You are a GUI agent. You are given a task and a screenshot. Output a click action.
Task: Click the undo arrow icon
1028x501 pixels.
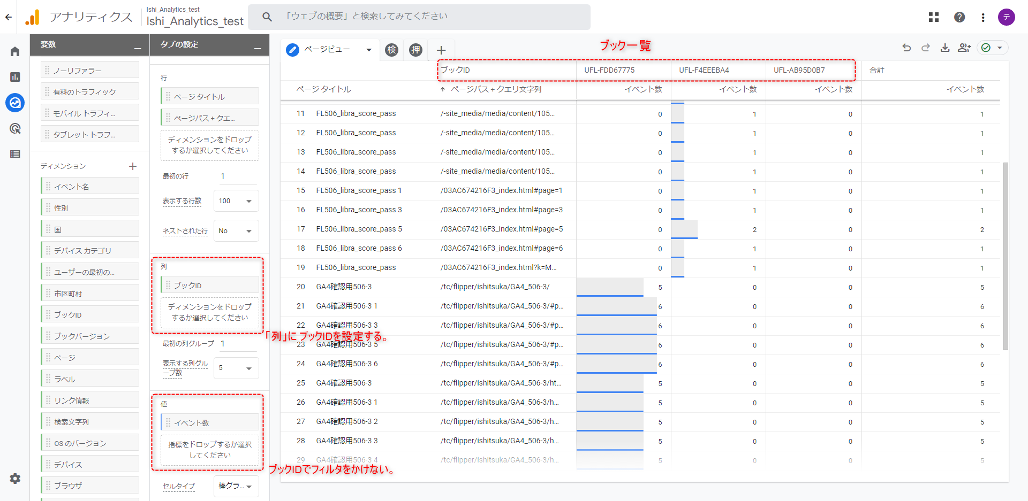906,48
